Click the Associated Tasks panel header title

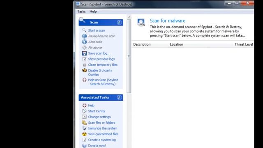pos(95,97)
